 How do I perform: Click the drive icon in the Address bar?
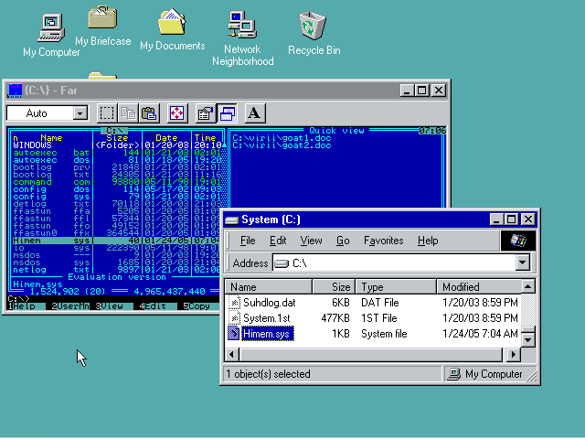(282, 263)
